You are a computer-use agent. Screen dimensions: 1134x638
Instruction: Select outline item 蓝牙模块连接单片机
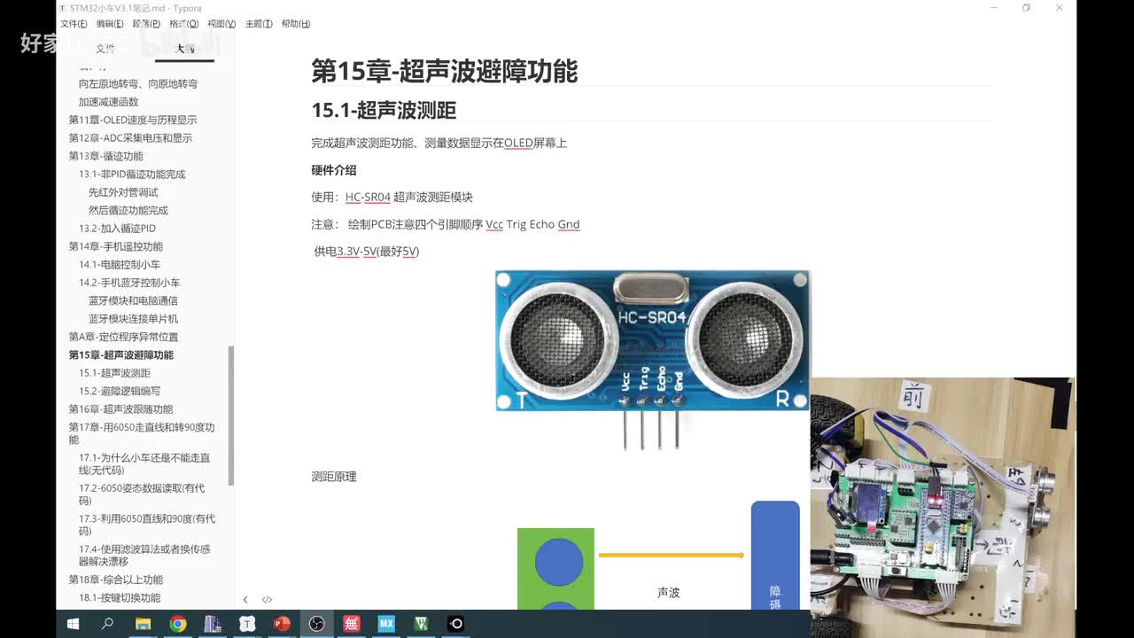coord(133,319)
